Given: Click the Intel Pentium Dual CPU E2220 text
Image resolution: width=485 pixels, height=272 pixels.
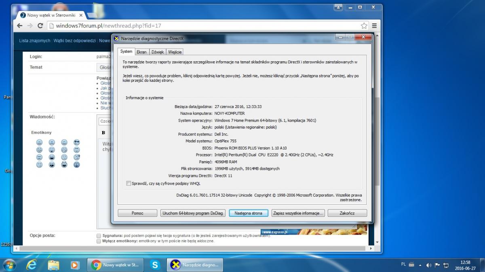Looking at the screenshot, I should point(274,155).
